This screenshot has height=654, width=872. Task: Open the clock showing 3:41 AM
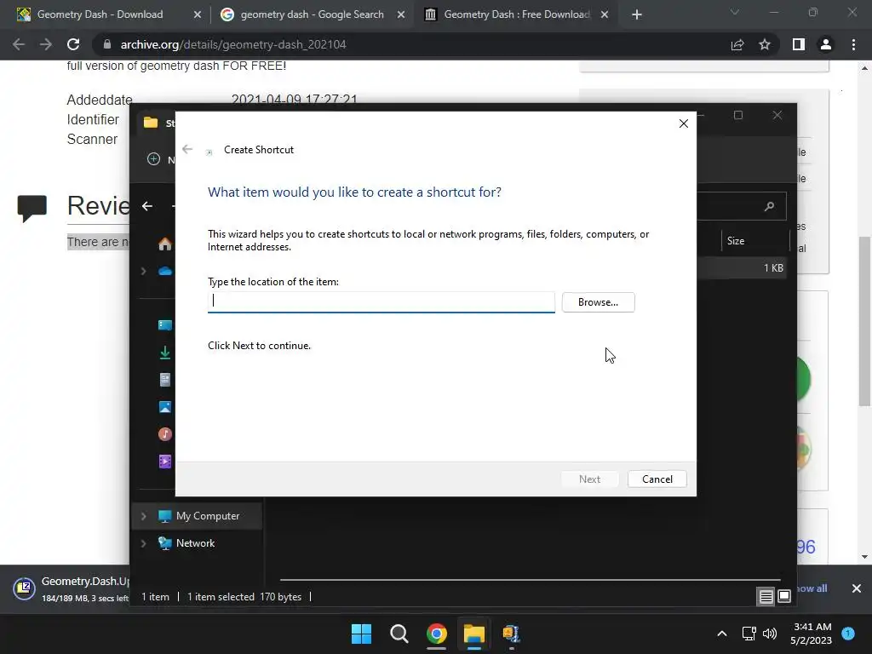(x=812, y=634)
